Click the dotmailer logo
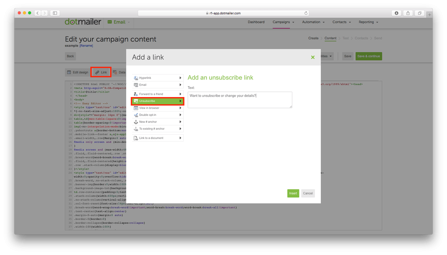 [x=83, y=22]
